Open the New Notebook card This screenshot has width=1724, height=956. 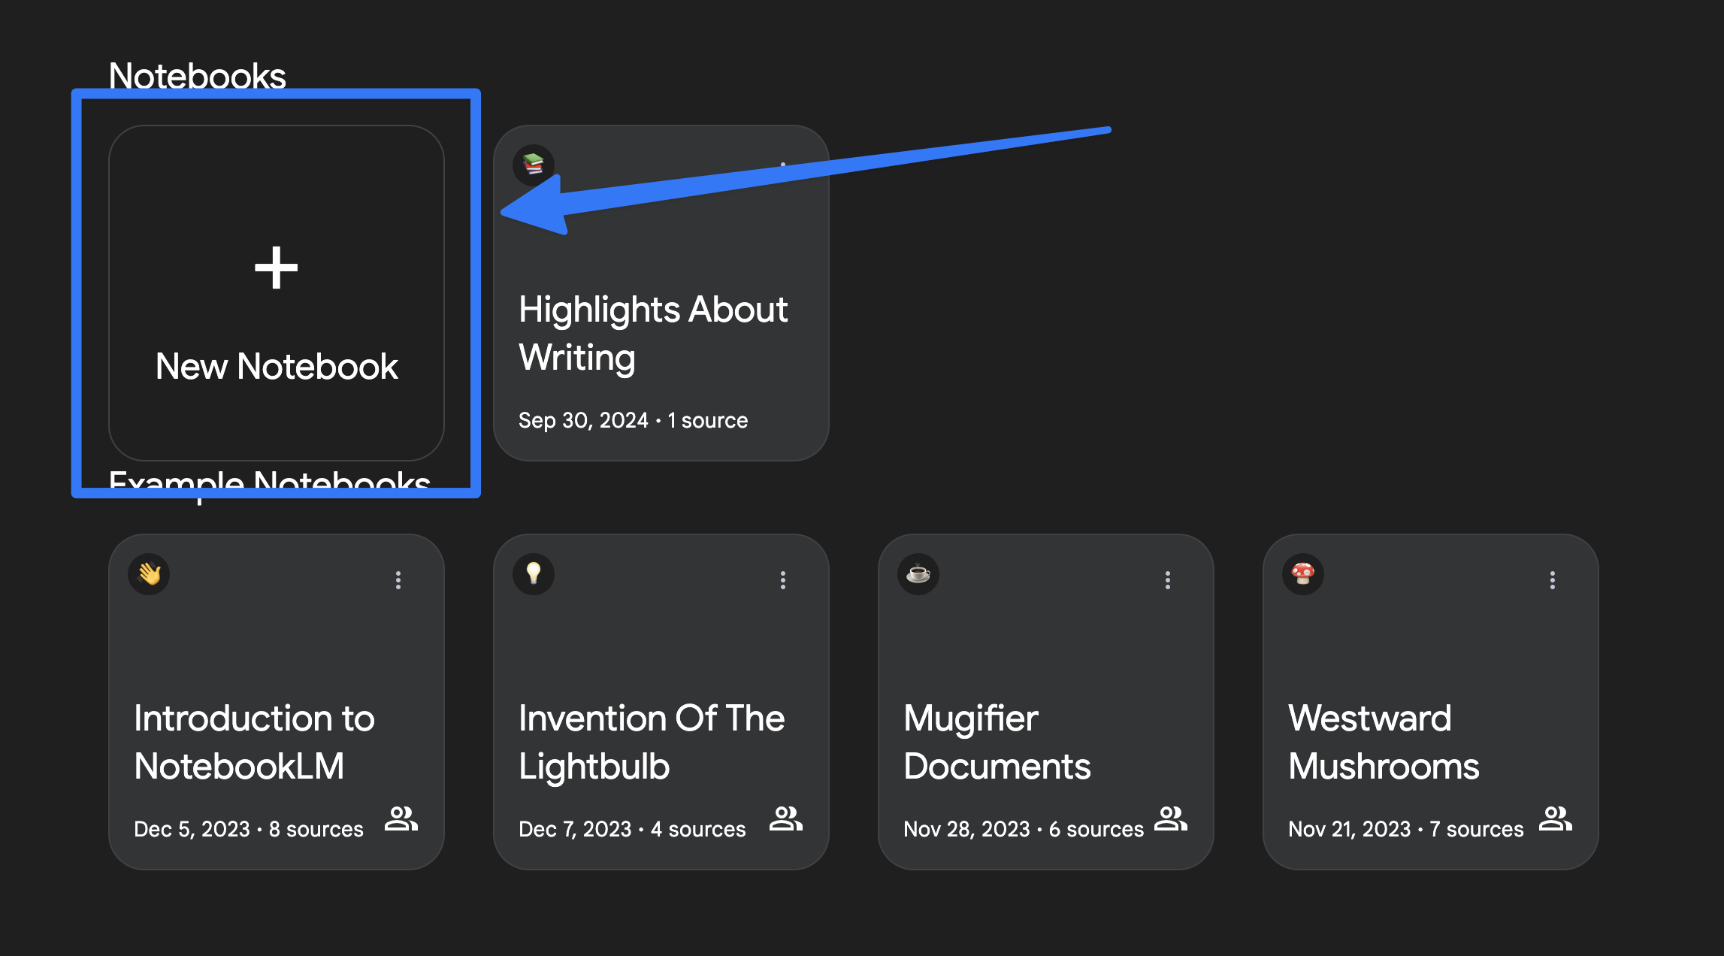276,293
